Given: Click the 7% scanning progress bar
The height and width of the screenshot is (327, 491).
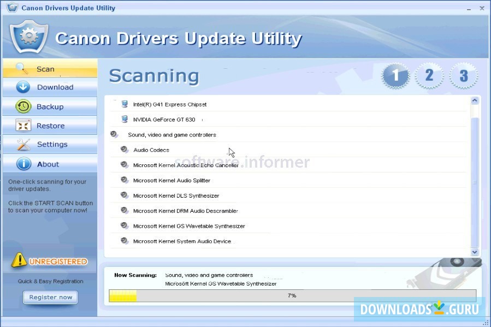Looking at the screenshot, I should (292, 295).
